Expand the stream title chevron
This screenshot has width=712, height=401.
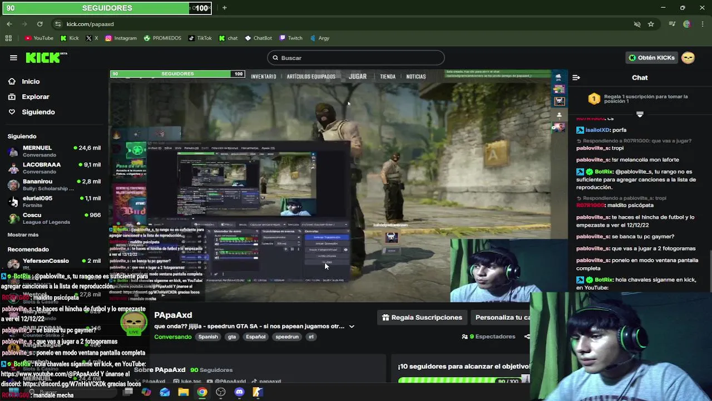(352, 326)
